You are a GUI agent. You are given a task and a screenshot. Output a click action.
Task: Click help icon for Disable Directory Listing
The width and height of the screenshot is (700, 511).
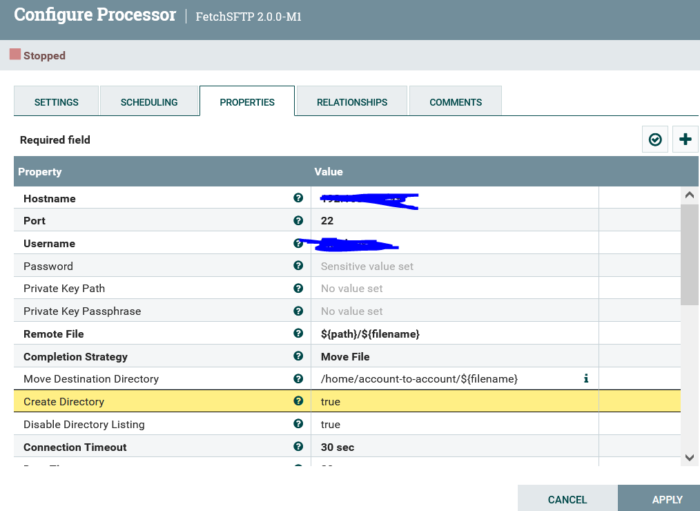[298, 424]
